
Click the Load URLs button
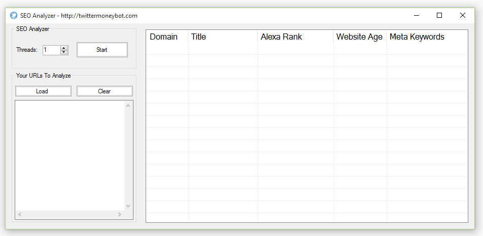click(43, 91)
